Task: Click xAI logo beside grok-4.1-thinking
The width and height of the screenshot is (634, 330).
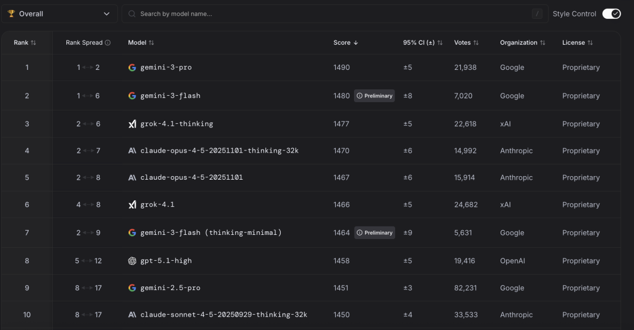Action: click(x=132, y=124)
